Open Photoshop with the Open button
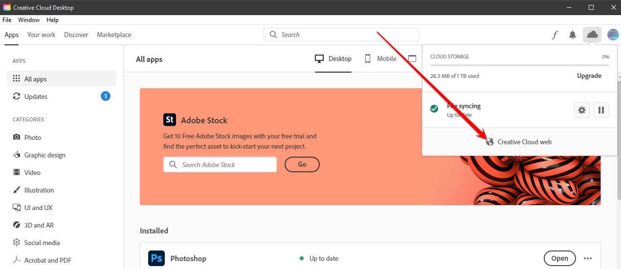This screenshot has width=621, height=269. pos(560,258)
